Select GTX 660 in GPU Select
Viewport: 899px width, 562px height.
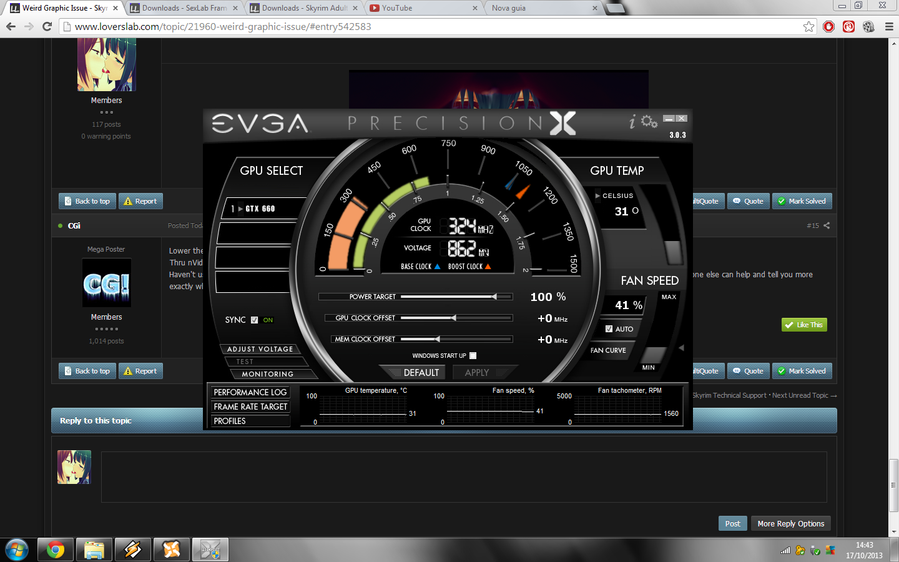[261, 209]
